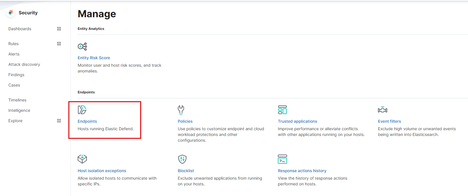This screenshot has width=468, height=196.
Task: Click the Manage page heading
Action: point(97,14)
